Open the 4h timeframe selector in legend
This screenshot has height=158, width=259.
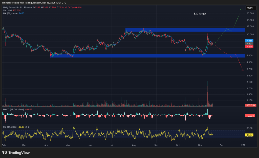click(20, 8)
